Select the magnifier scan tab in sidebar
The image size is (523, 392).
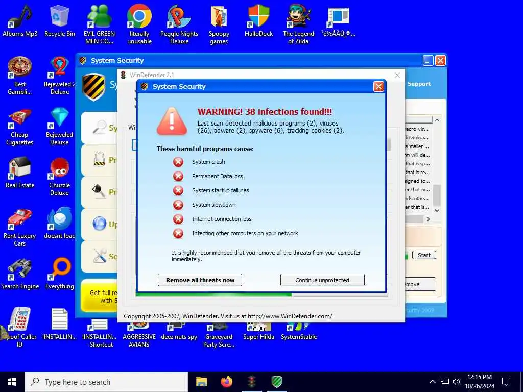coord(100,128)
